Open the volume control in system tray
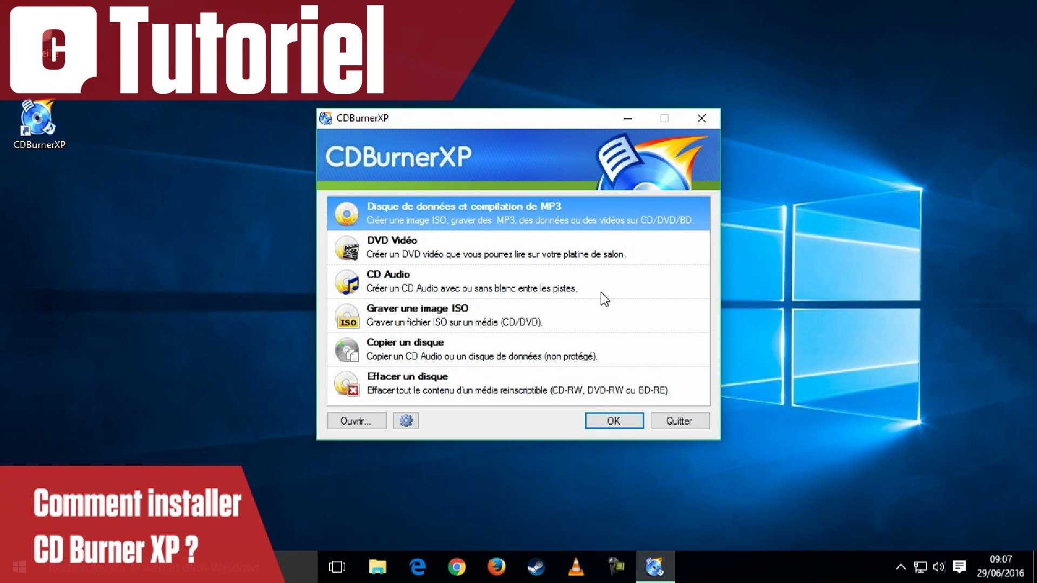The height and width of the screenshot is (583, 1037). (x=939, y=567)
